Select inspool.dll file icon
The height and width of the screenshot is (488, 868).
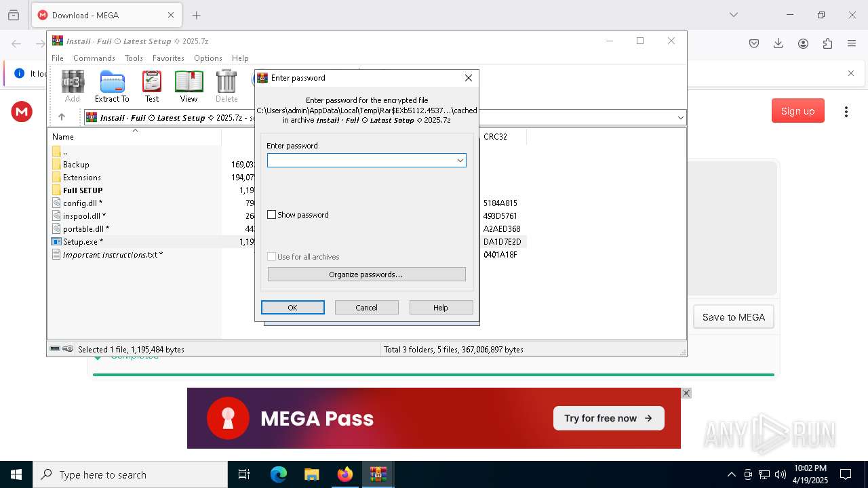tap(56, 216)
